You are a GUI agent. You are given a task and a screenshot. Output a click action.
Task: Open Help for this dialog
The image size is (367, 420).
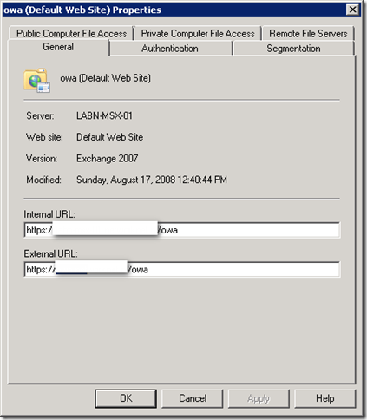click(x=325, y=398)
